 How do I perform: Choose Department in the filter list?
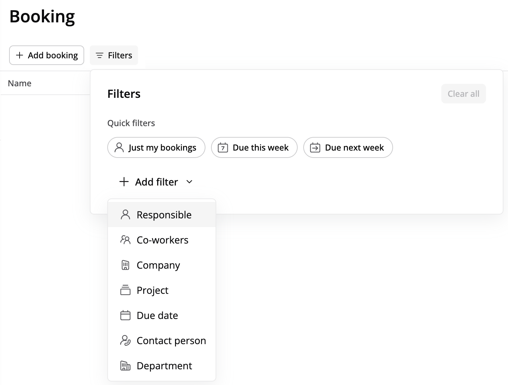164,366
